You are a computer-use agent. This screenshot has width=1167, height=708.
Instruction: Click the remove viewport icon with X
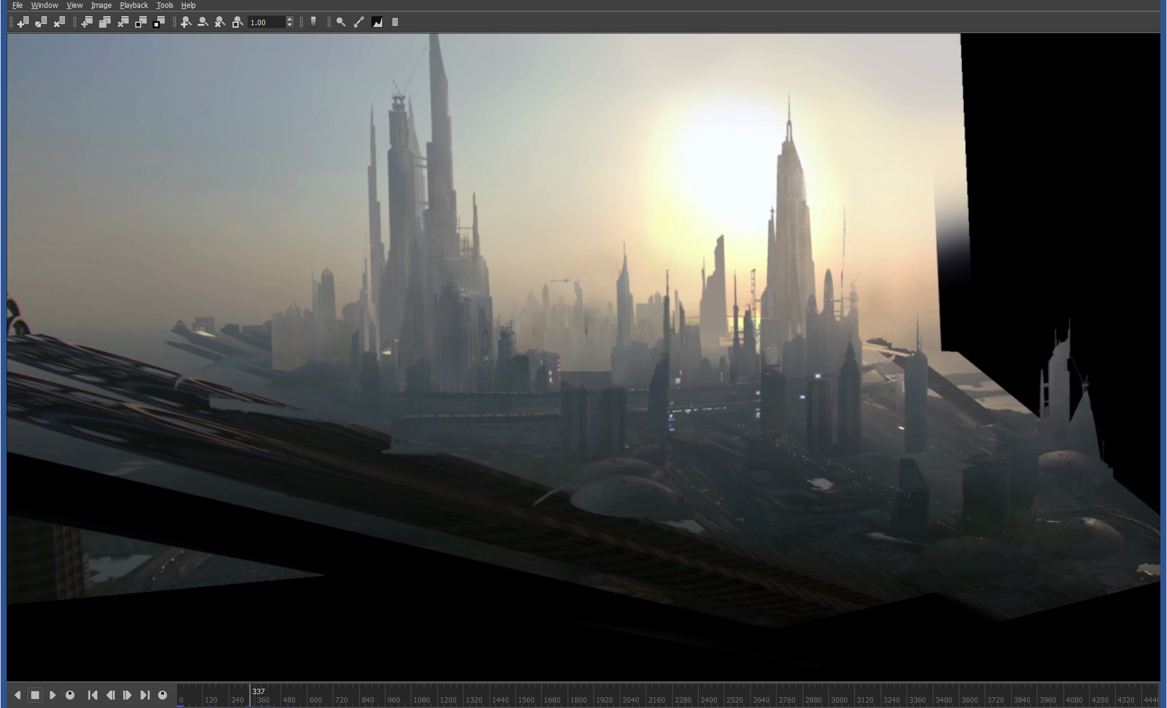[x=123, y=22]
